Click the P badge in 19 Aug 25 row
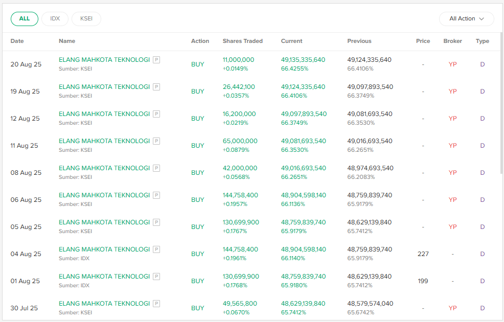504x322 pixels. (156, 87)
